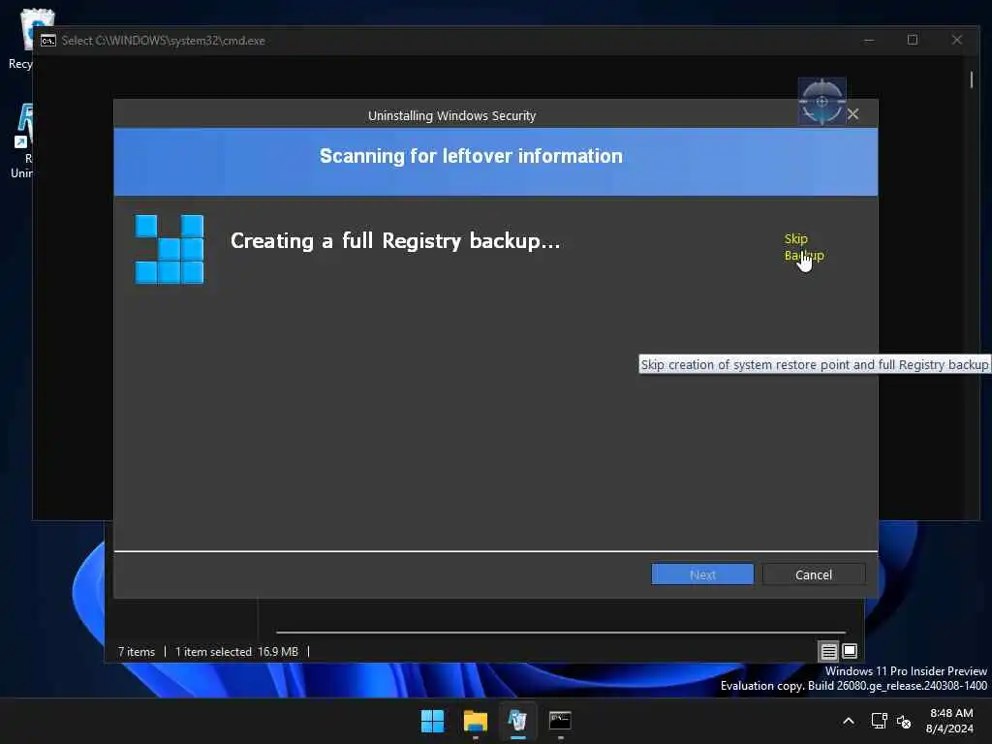This screenshot has height=744, width=992.
Task: Switch to details view in file window
Action: coord(829,651)
